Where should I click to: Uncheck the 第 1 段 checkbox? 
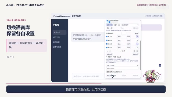(107, 37)
